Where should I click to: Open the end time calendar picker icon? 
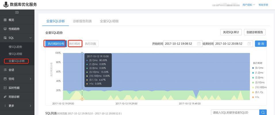coord(249,44)
